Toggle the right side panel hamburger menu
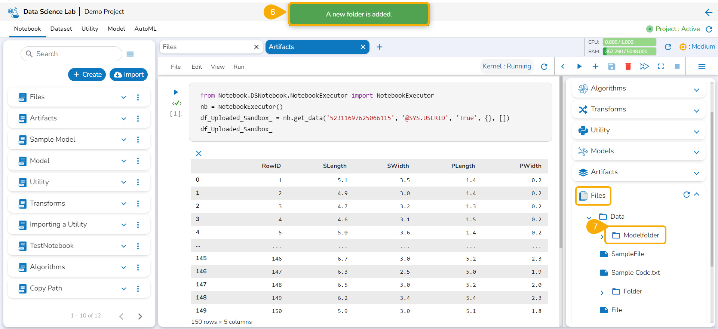The image size is (718, 329). (x=702, y=67)
